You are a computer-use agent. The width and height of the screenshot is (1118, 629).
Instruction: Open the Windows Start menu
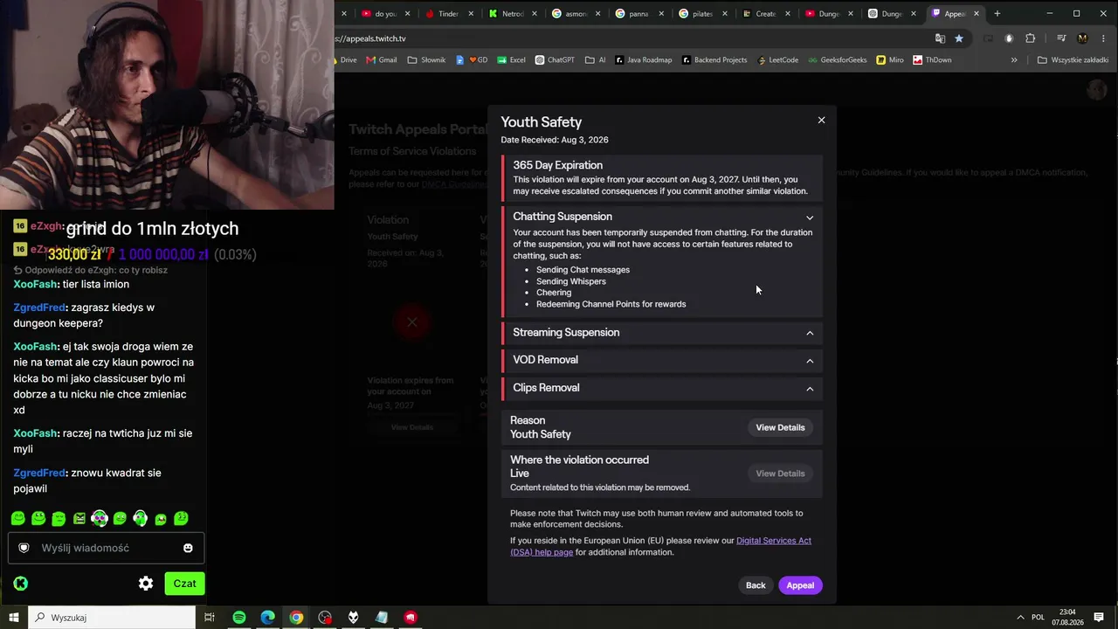[x=14, y=618]
